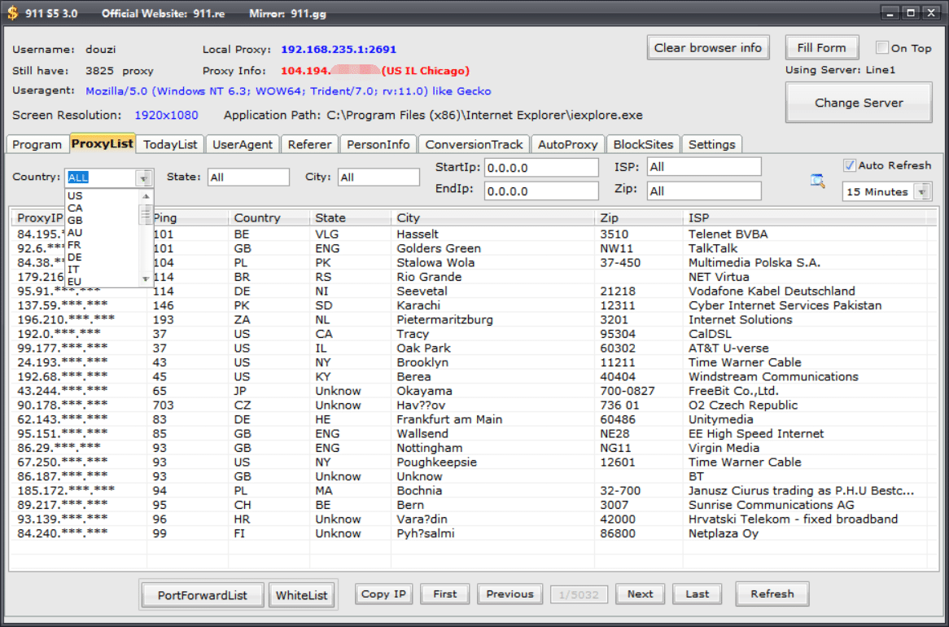949x627 pixels.
Task: Click the Copy IP button
Action: point(383,594)
